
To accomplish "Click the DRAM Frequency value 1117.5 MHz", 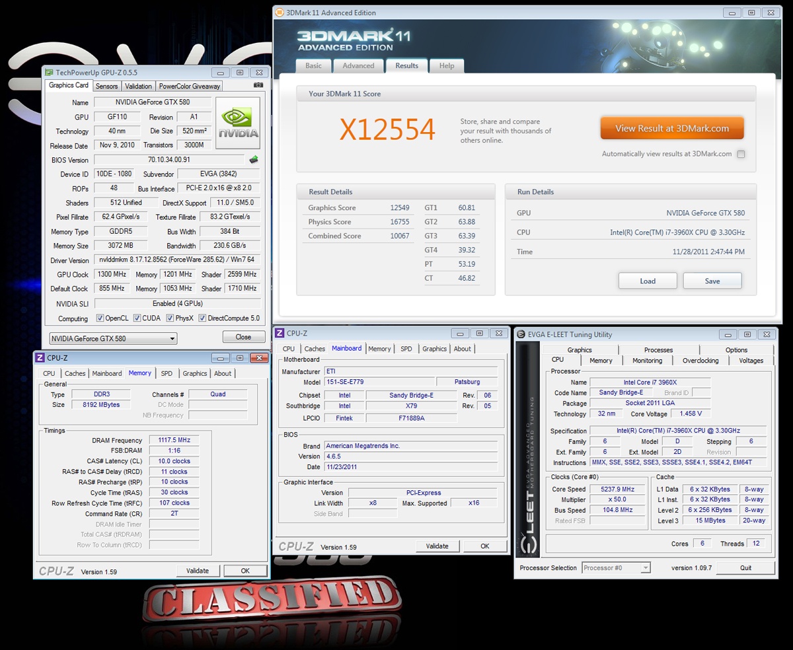I will 174,441.
